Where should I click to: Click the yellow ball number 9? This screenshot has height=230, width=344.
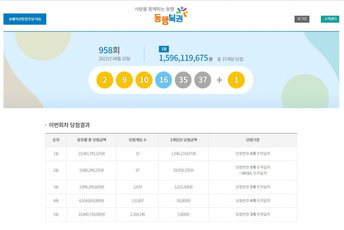click(x=124, y=80)
